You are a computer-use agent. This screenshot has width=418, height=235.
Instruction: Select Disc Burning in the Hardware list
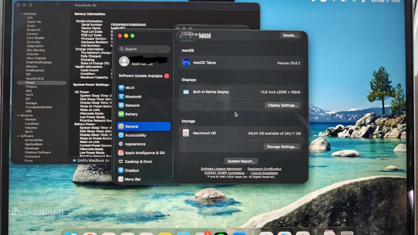coord(36,50)
